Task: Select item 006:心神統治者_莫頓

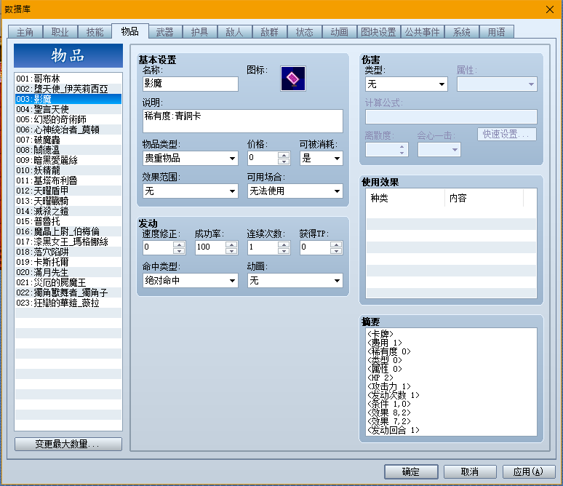Action: pyautogui.click(x=68, y=130)
